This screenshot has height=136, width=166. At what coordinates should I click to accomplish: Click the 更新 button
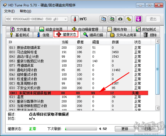pyautogui.click(x=125, y=129)
